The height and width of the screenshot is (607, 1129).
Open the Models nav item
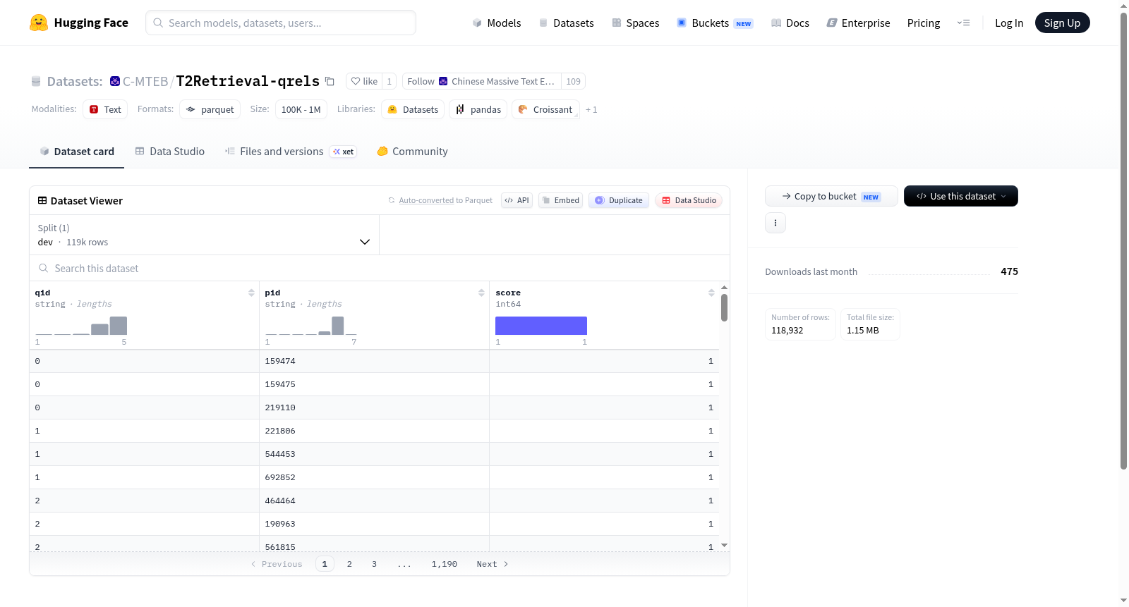[x=497, y=23]
